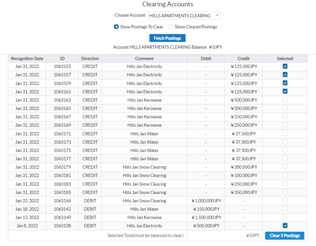Select the checkbox for debit posting 1063140
316x246 pixels.
[x=285, y=217]
